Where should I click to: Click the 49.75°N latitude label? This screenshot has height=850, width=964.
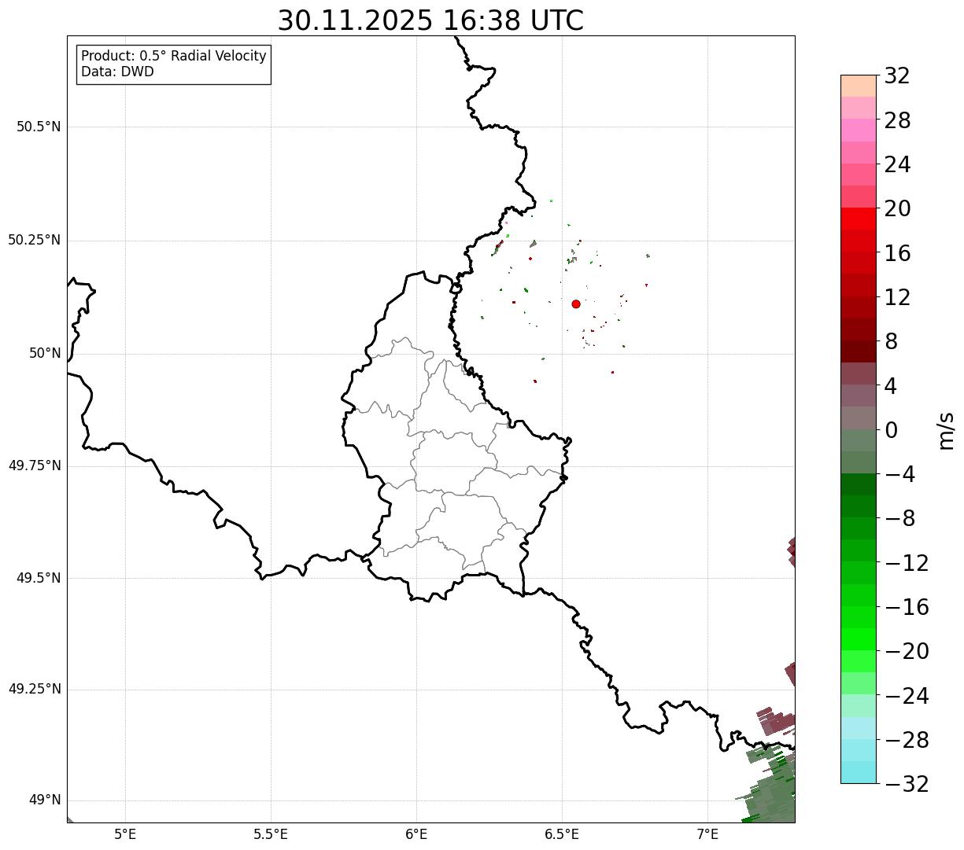[34, 465]
